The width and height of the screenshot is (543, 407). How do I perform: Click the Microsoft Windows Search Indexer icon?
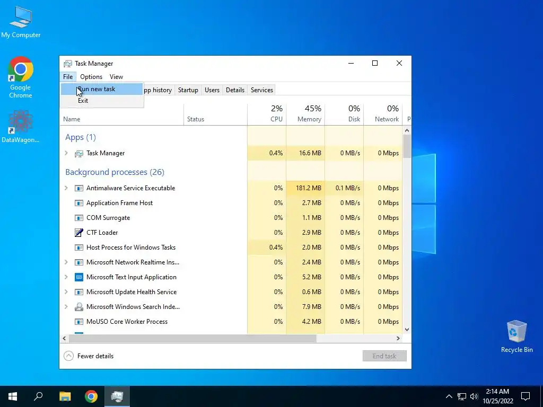pyautogui.click(x=79, y=307)
